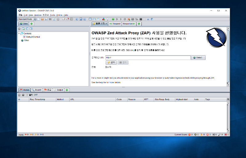Open a saved session via the folder icon
Screen dimensions: 246x158
pyautogui.click(x=42, y=19)
